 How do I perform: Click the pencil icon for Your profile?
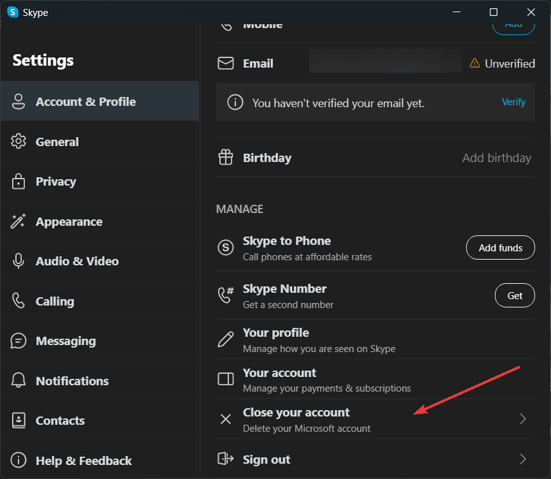coord(226,339)
